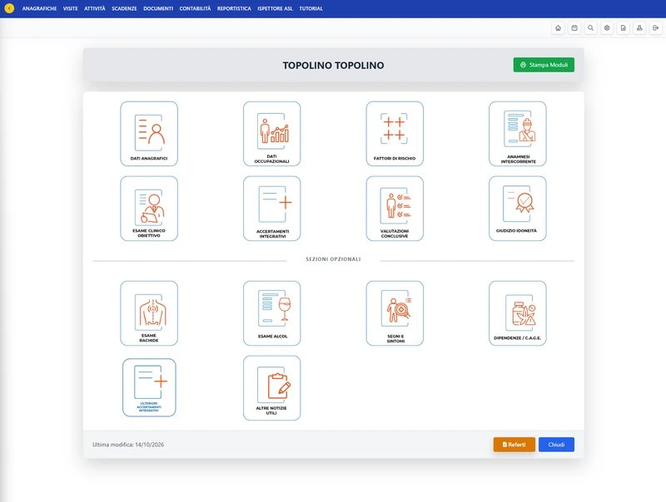The height and width of the screenshot is (502, 666).
Task: Open the Ispettore ASL menu
Action: (x=275, y=8)
